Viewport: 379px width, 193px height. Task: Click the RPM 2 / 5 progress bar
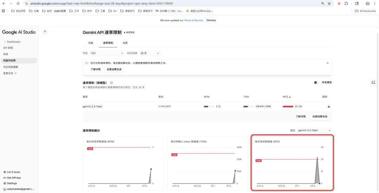coord(209,106)
